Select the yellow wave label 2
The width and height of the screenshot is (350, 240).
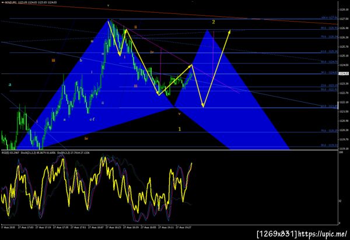pos(213,22)
